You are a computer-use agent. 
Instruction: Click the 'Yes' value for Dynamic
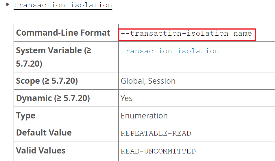[127, 98]
